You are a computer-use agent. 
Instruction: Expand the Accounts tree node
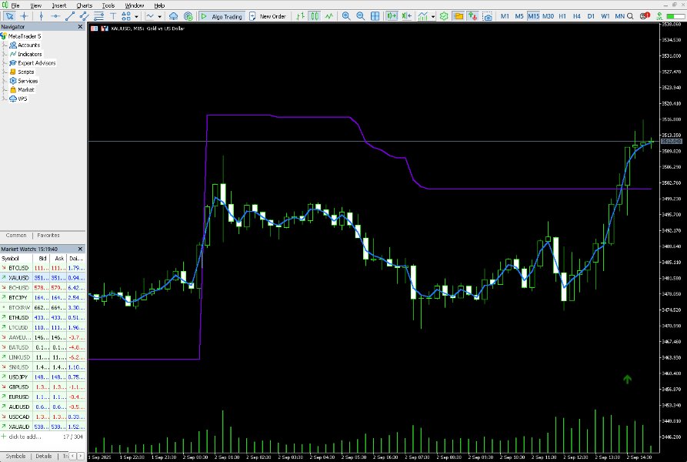coord(4,45)
